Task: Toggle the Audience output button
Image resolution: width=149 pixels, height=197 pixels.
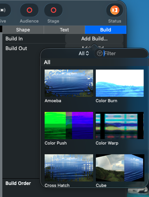Action: [29, 10]
